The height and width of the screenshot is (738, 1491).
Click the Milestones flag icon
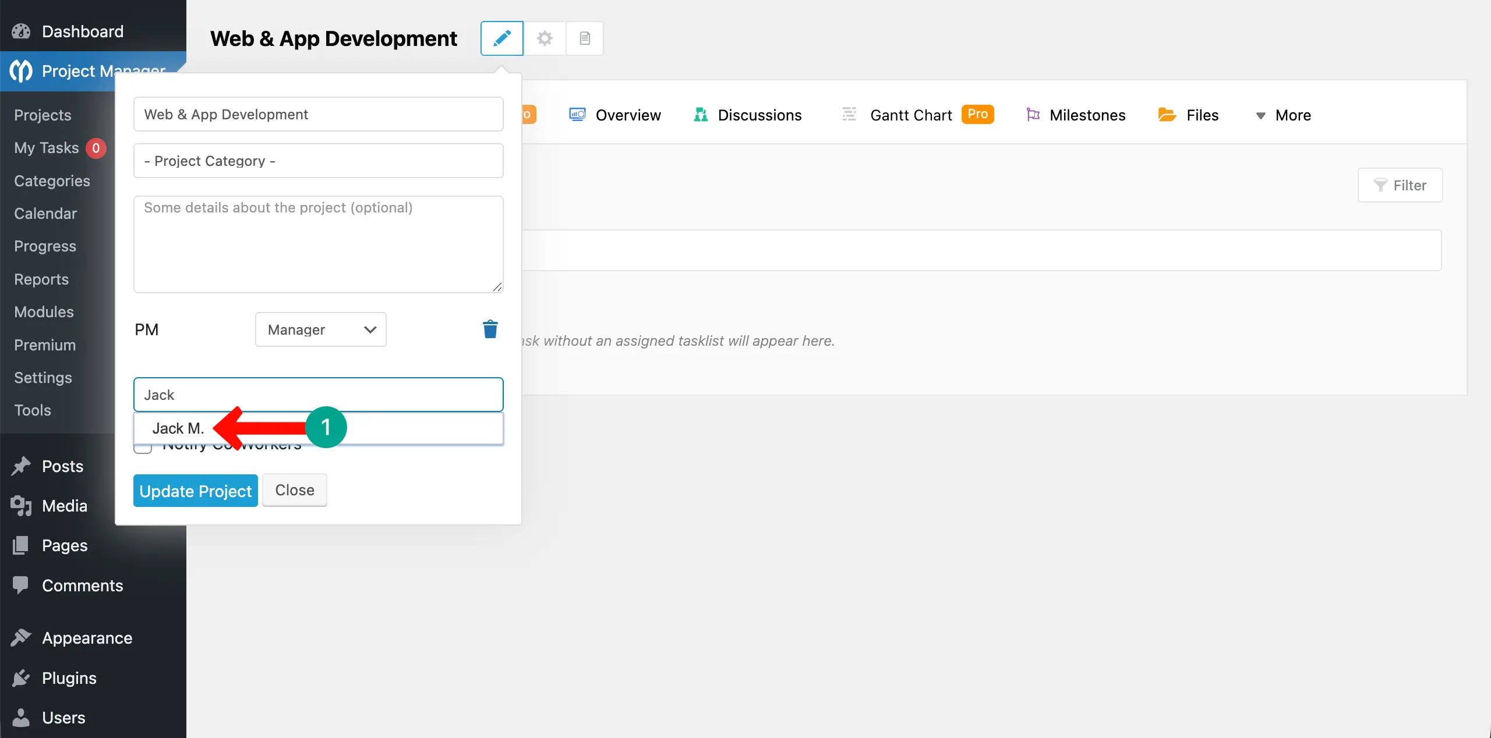point(1033,115)
